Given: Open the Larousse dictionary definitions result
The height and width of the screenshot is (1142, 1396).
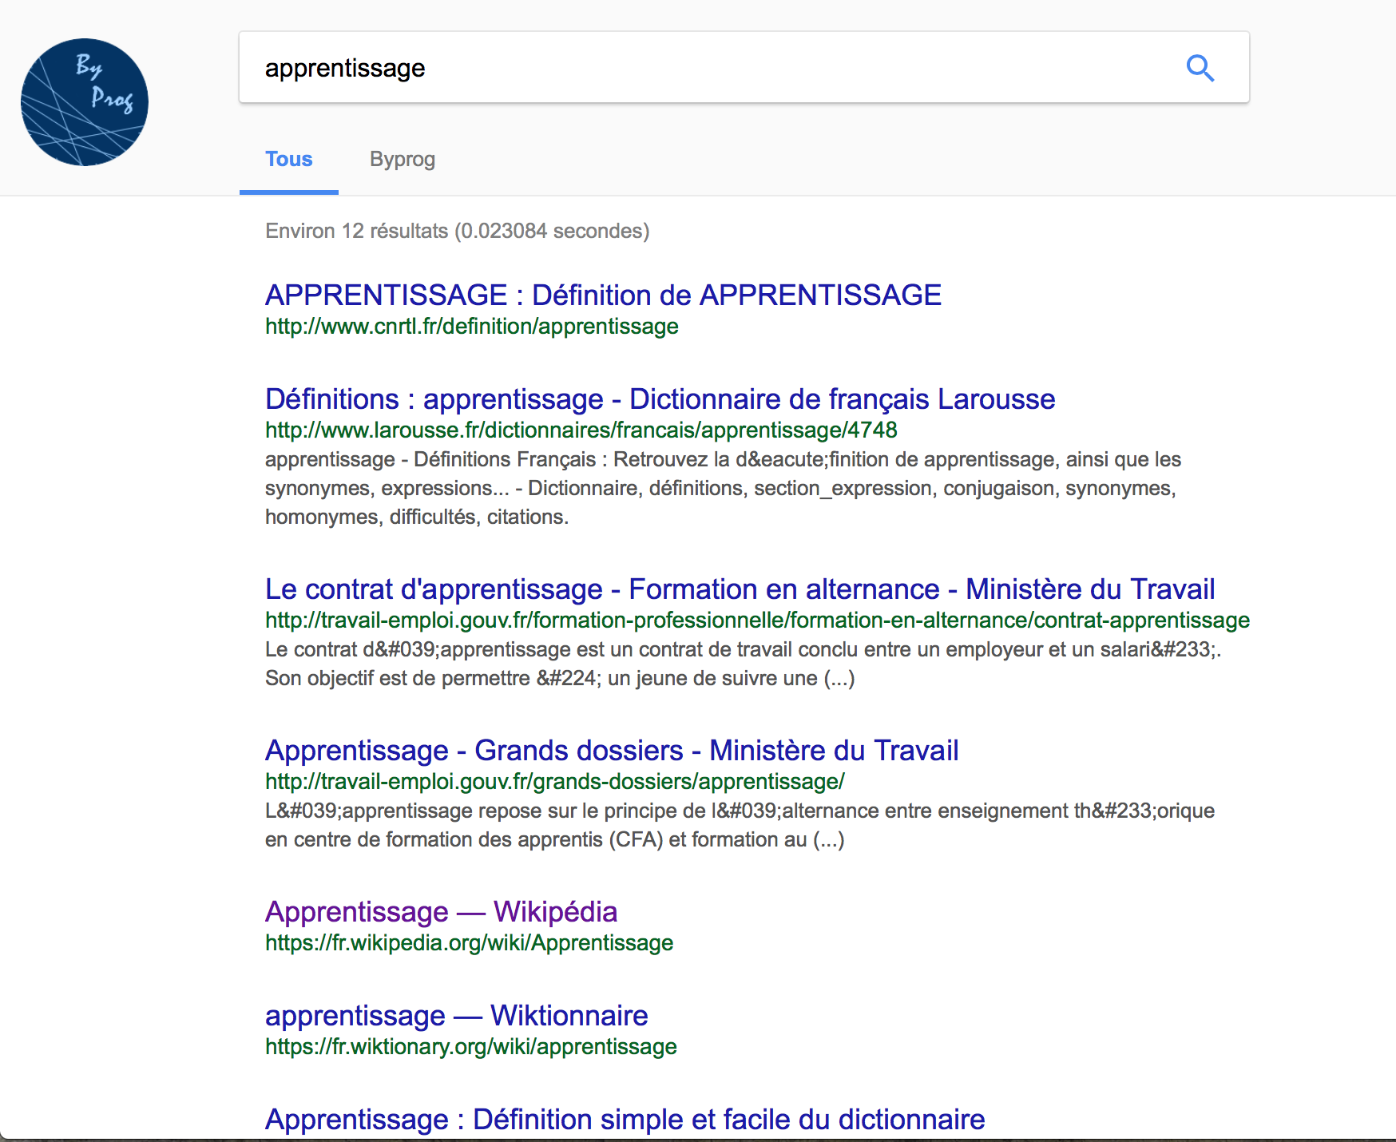Looking at the screenshot, I should 660,399.
